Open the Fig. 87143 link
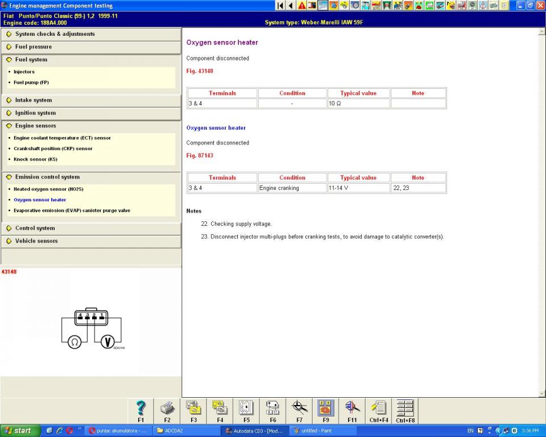Image resolution: width=546 pixels, height=437 pixels. 200,155
